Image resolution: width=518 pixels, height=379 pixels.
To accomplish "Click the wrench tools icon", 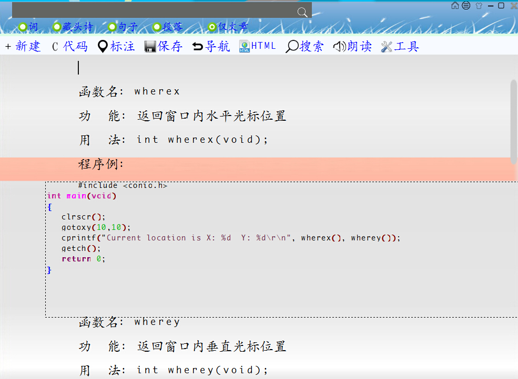I will coord(387,47).
